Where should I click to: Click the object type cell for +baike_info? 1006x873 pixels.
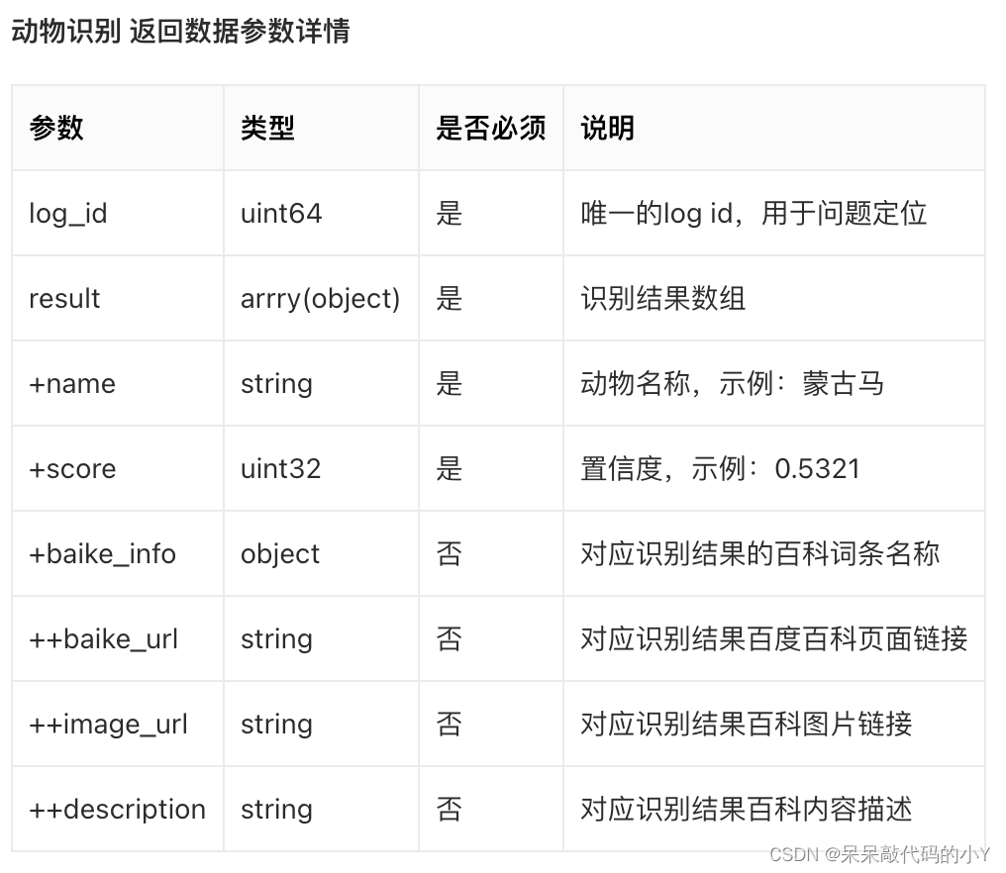pyautogui.click(x=280, y=553)
